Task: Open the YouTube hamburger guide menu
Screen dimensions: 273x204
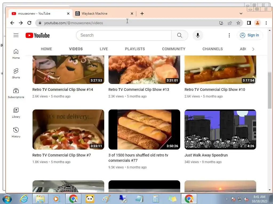Action: click(x=16, y=35)
